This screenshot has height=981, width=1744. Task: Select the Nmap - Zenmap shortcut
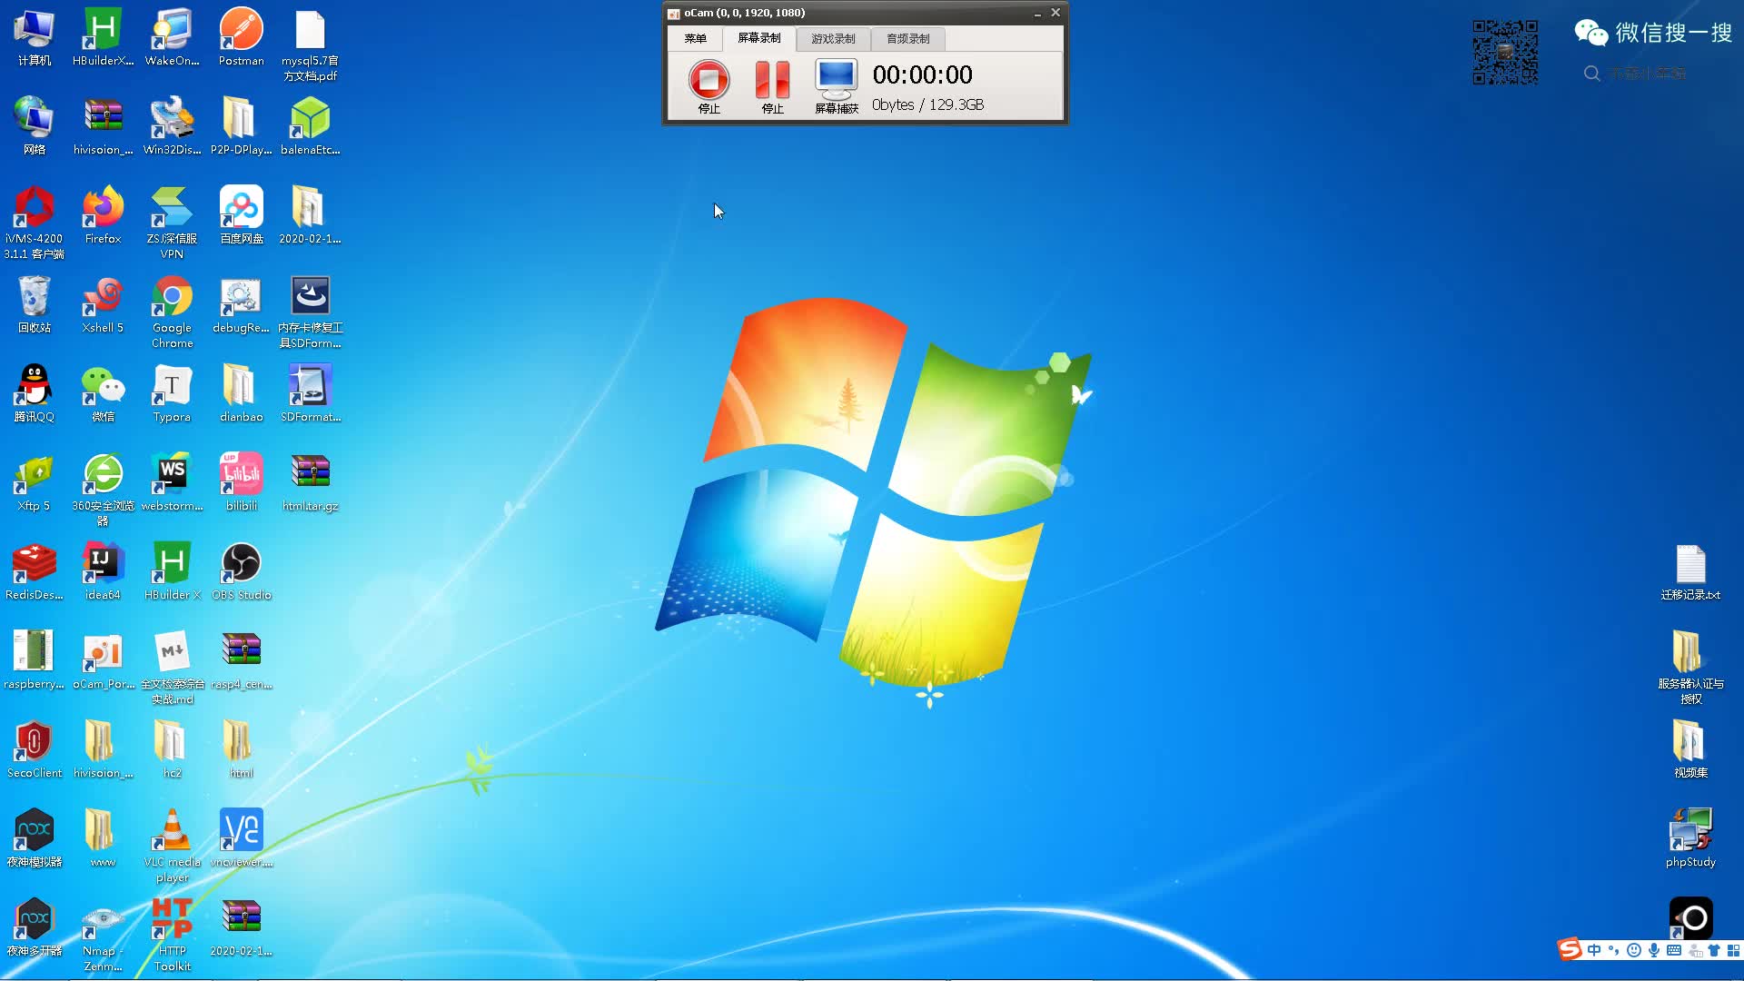coord(103,936)
